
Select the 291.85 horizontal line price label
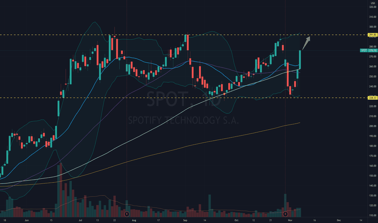[x=372, y=35]
